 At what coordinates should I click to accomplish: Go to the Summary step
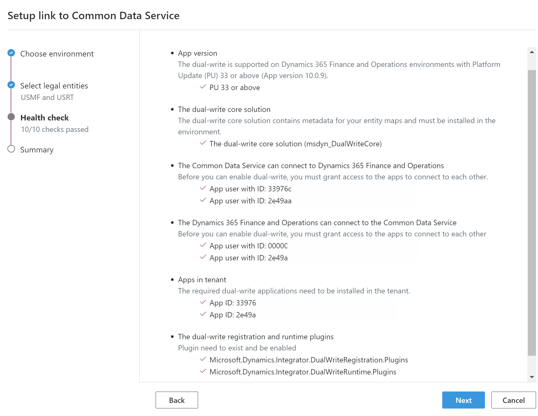coord(37,150)
